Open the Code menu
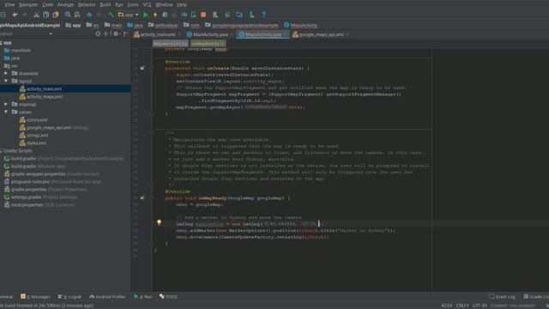Image resolution: width=549 pixels, height=309 pixels. point(48,4)
